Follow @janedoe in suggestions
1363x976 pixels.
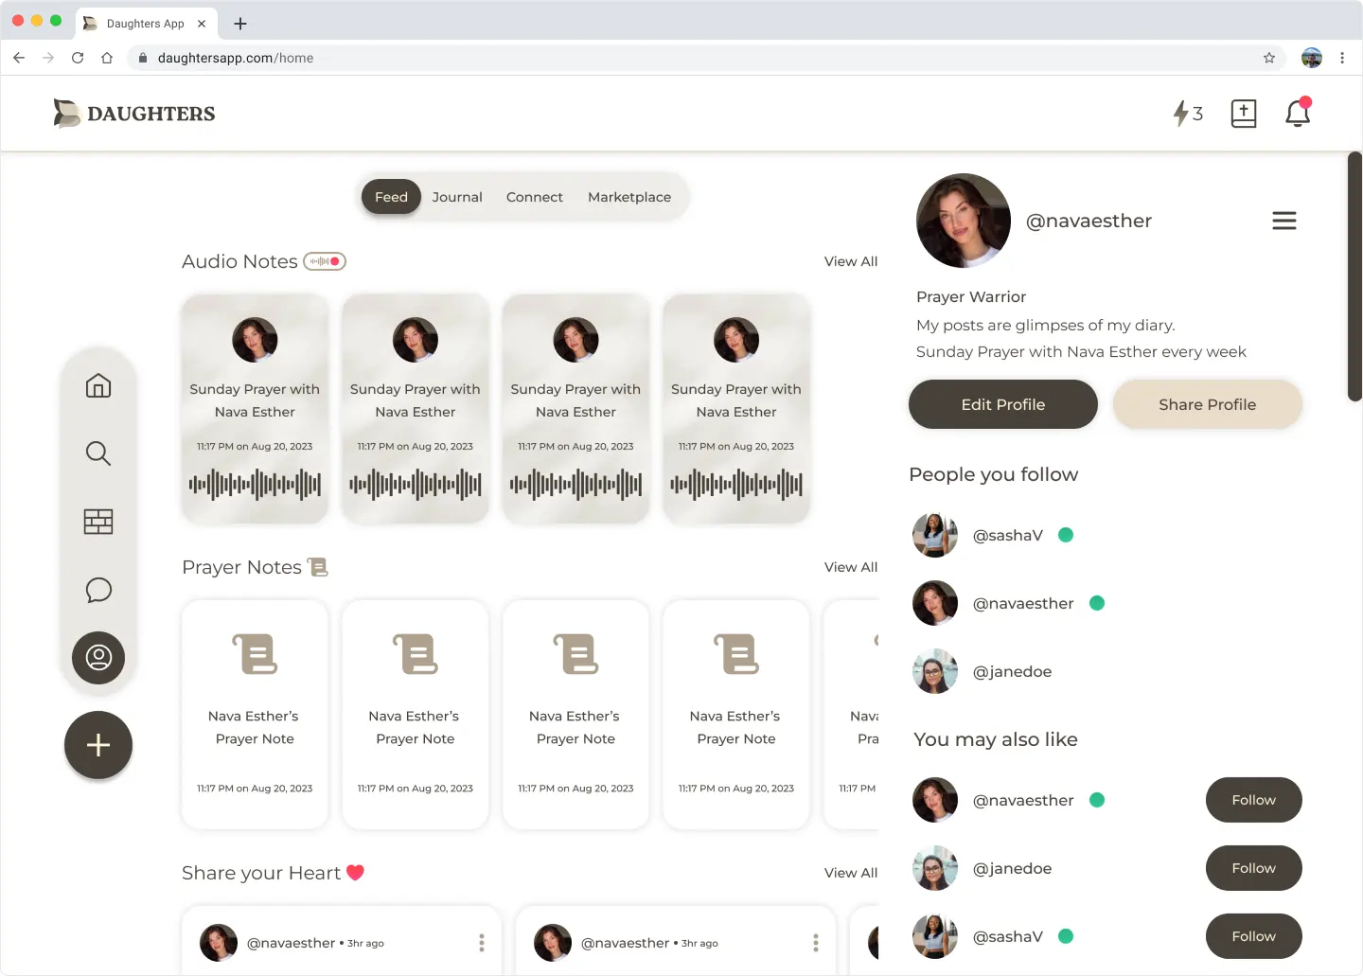tap(1253, 868)
